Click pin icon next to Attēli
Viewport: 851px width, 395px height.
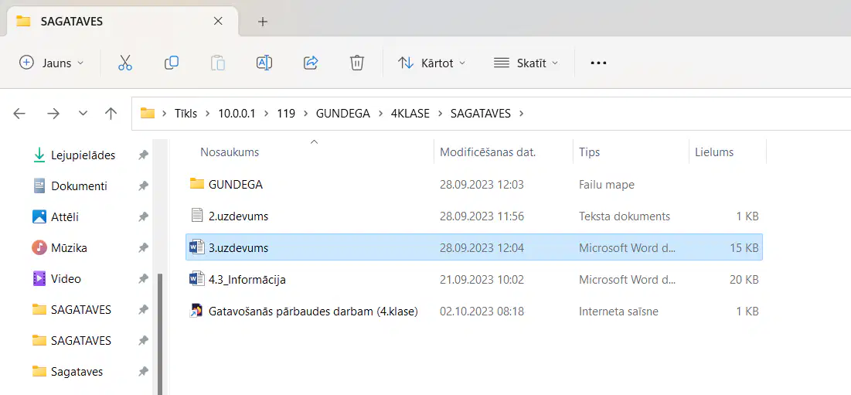pos(143,217)
